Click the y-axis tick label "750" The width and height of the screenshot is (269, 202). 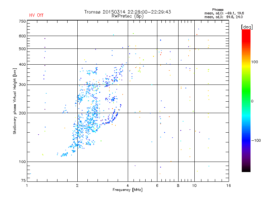(x=23, y=21)
